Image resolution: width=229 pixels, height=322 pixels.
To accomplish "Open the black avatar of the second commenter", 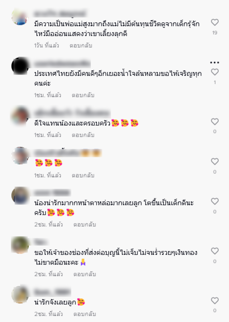I will 20,66.
